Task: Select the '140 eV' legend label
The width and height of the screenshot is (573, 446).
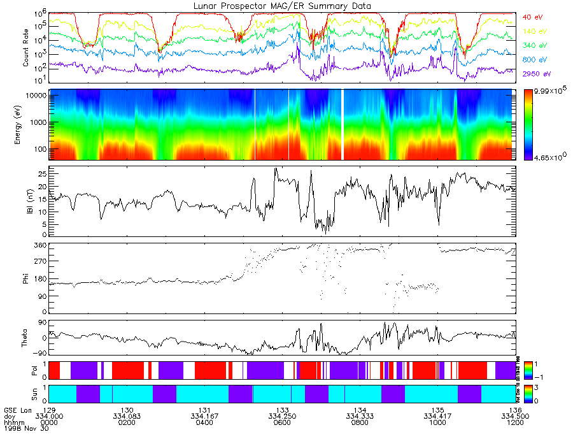Action: click(x=535, y=31)
